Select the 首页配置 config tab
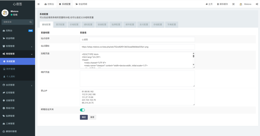The image size is (260, 136). [x=60, y=25]
